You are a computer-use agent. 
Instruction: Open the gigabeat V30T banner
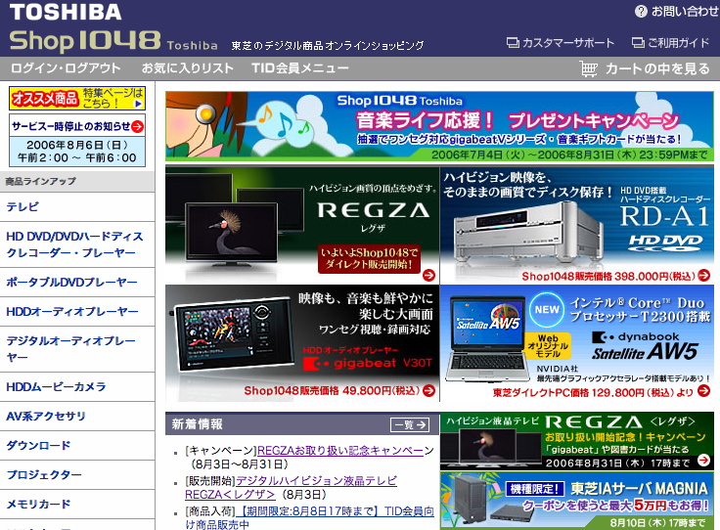pos(302,343)
